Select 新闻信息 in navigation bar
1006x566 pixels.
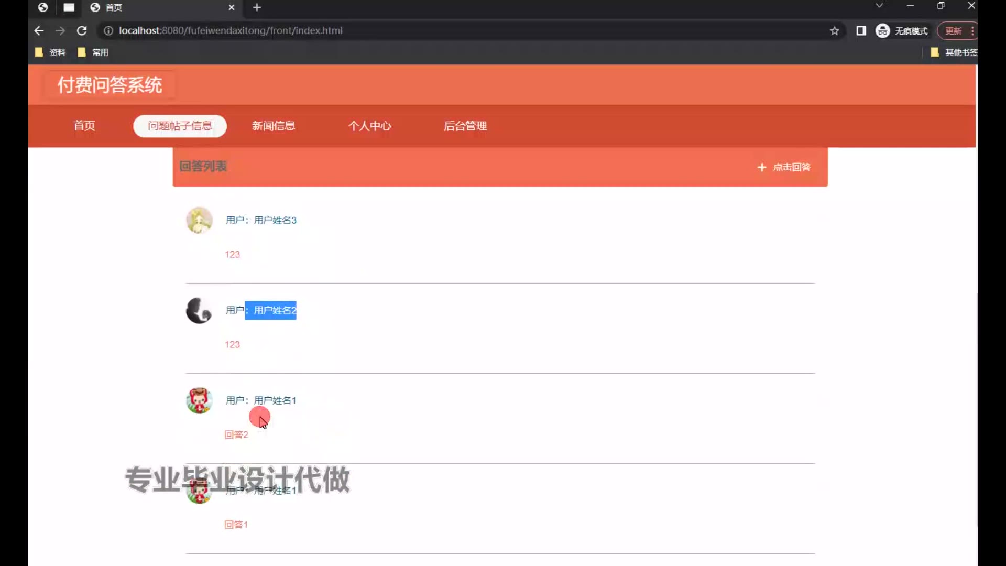(274, 126)
